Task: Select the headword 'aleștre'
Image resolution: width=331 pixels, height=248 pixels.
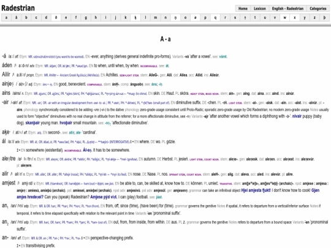Action: pyautogui.click(x=9, y=159)
